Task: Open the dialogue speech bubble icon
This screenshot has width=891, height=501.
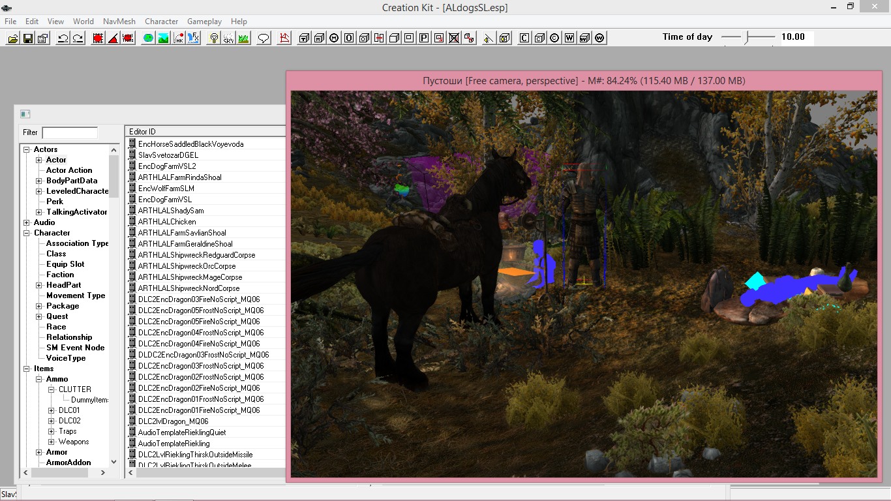Action: [x=264, y=38]
